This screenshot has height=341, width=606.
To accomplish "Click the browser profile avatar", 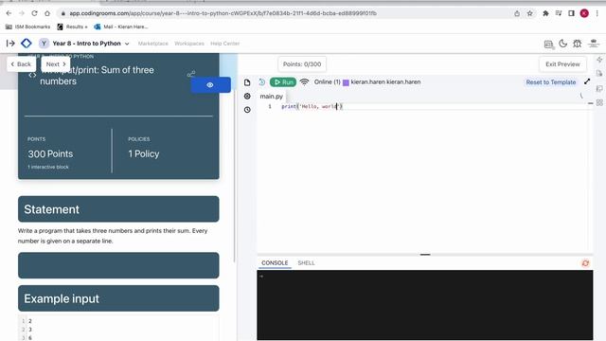I will tap(584, 13).
